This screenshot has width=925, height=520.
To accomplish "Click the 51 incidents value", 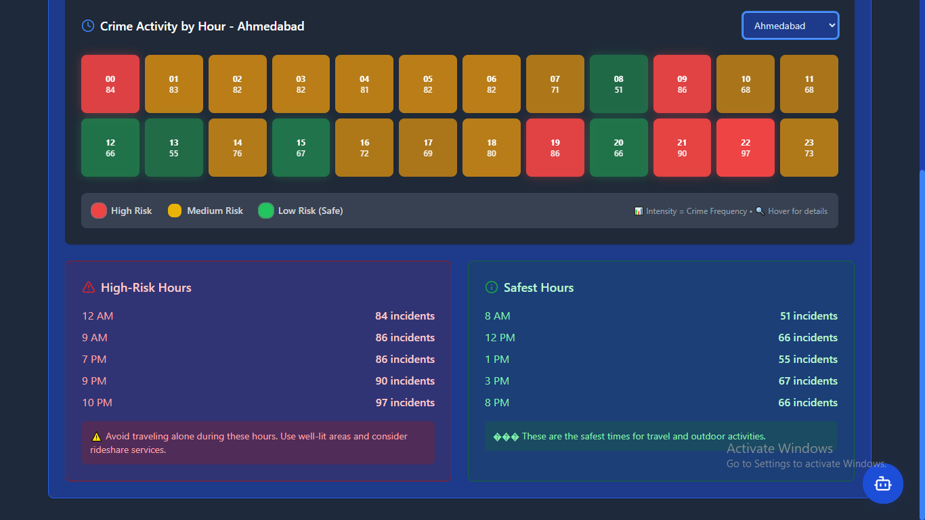I will pyautogui.click(x=809, y=316).
